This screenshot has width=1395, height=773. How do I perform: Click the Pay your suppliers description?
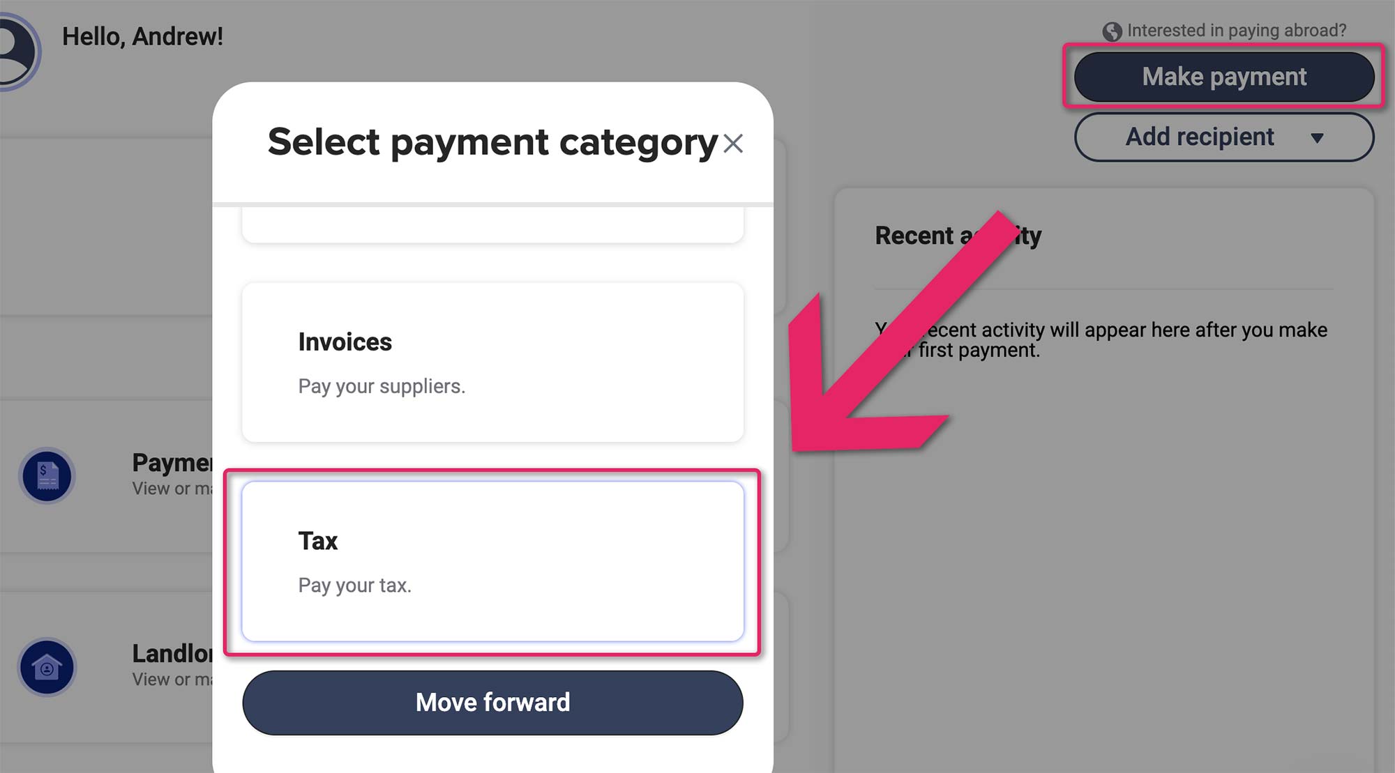tap(382, 386)
